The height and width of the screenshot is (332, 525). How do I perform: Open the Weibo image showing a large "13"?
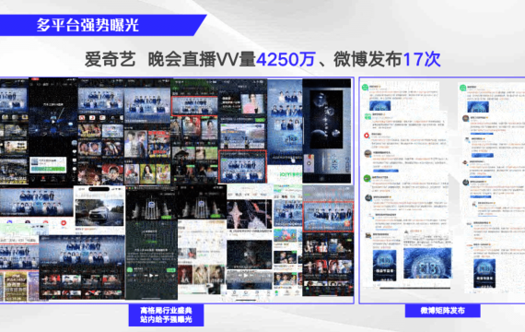point(427,264)
